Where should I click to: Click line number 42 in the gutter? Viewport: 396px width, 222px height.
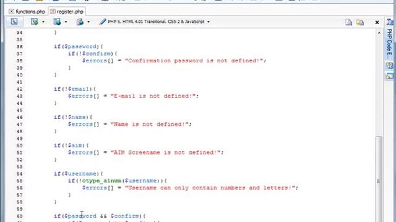[19, 89]
